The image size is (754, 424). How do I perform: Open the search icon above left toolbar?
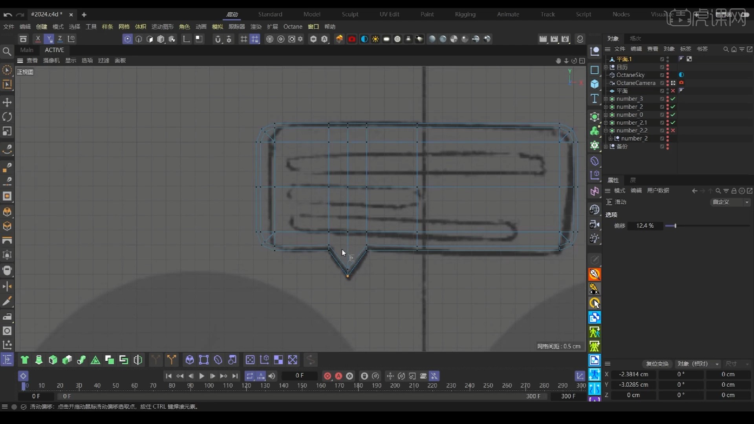[x=7, y=51]
